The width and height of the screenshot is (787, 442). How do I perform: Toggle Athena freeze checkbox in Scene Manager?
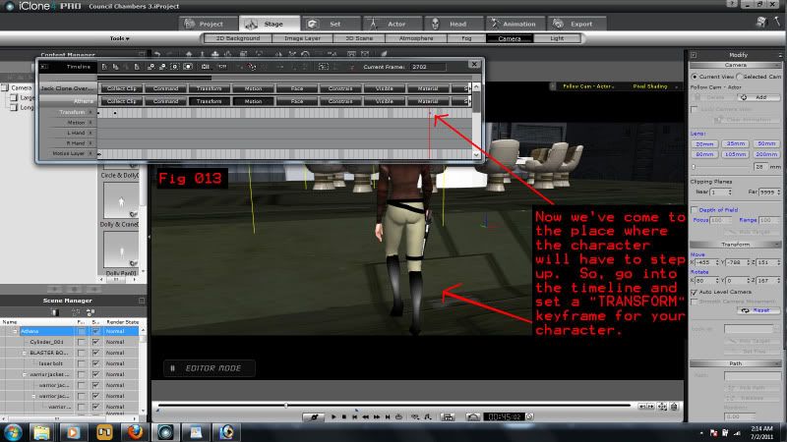(x=81, y=331)
